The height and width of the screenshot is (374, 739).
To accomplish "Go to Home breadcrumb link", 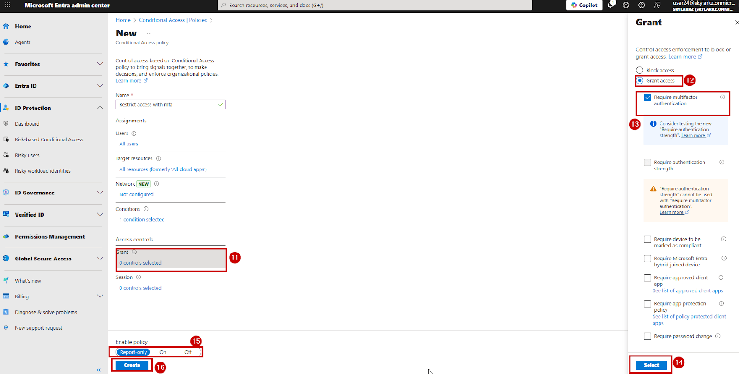I will pyautogui.click(x=123, y=20).
